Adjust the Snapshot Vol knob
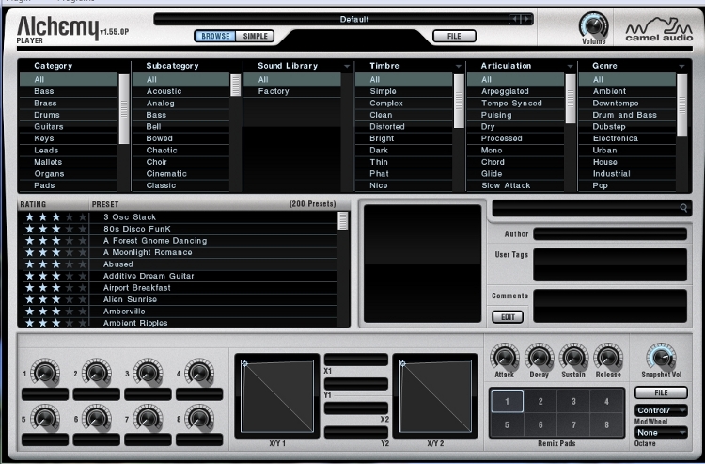 pyautogui.click(x=661, y=357)
